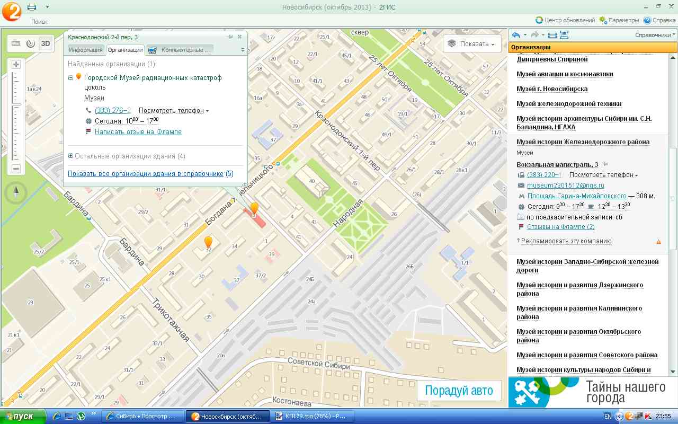The image size is (678, 424).
Task: Open the Компьютерные tab in card
Action: point(180,50)
